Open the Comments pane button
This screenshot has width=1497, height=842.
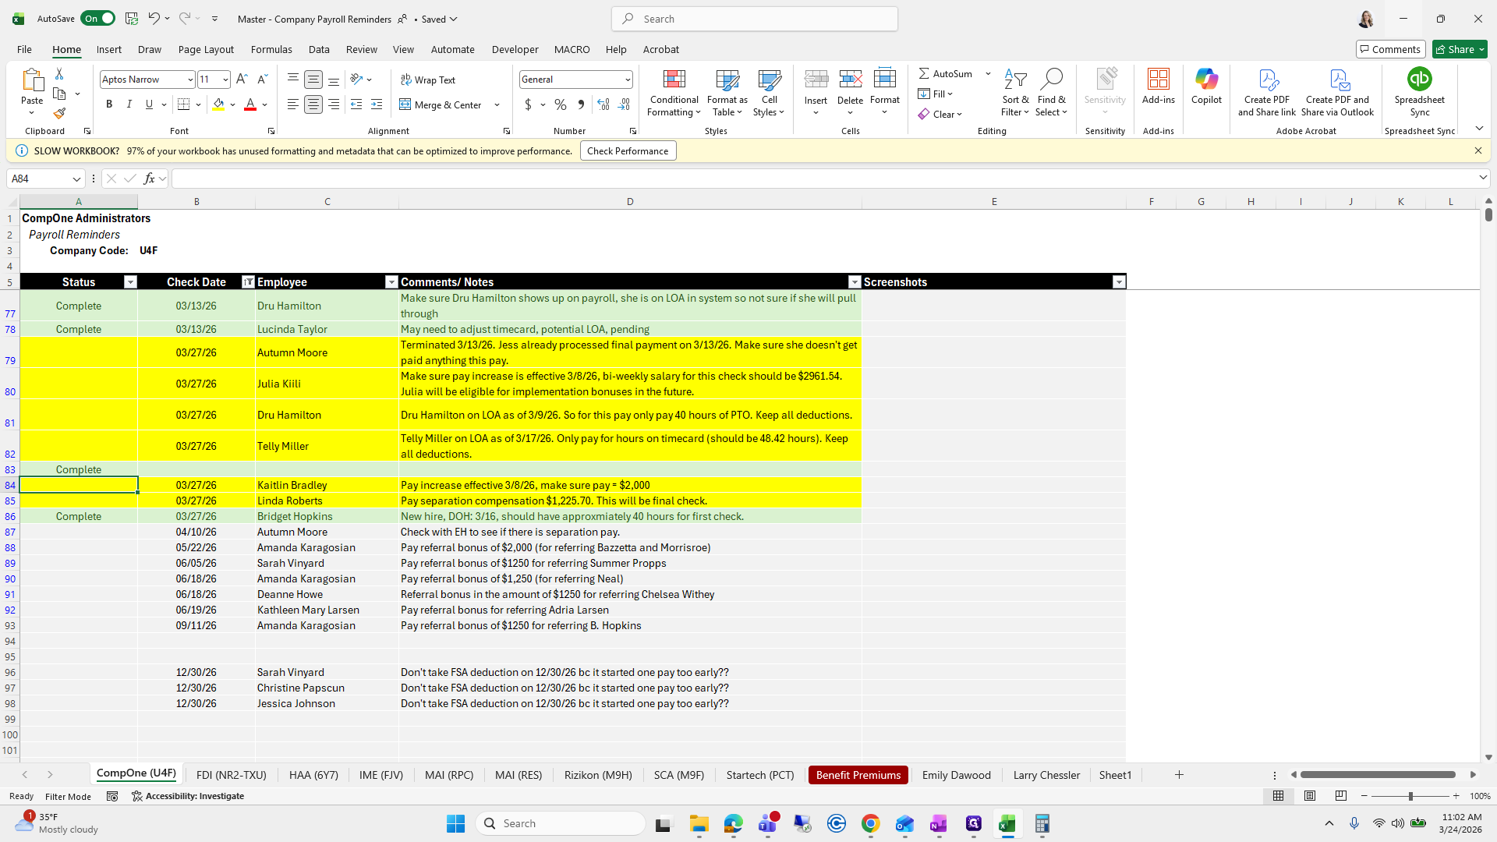click(x=1390, y=49)
